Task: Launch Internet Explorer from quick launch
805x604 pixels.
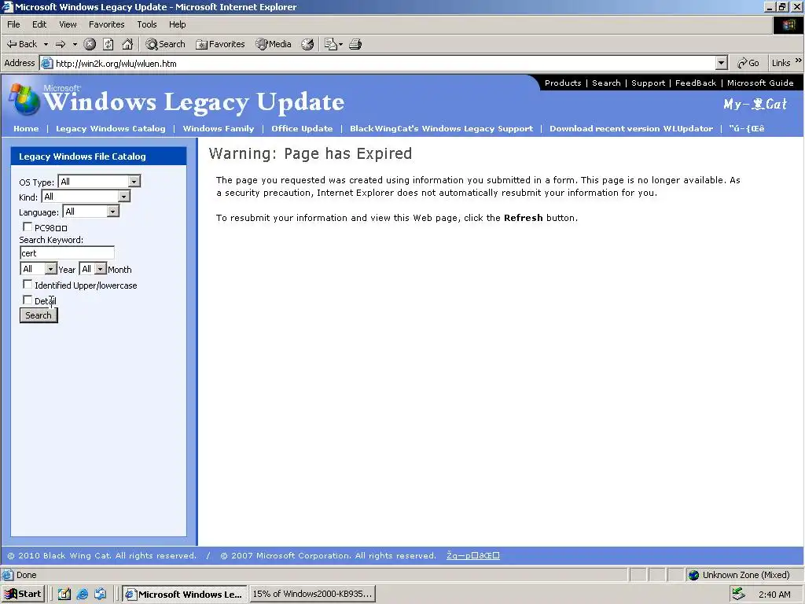Action: 82,595
